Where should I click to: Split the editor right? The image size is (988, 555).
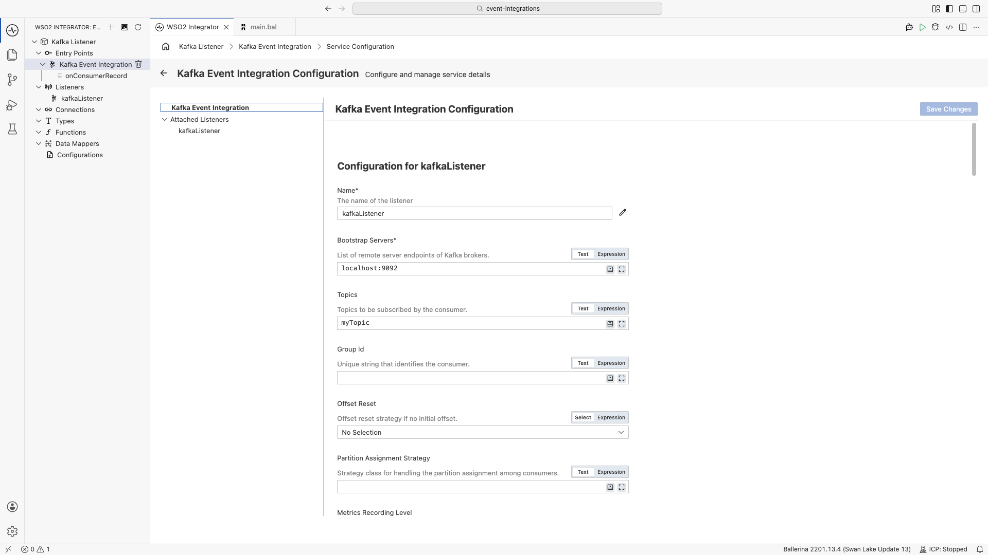tap(963, 27)
